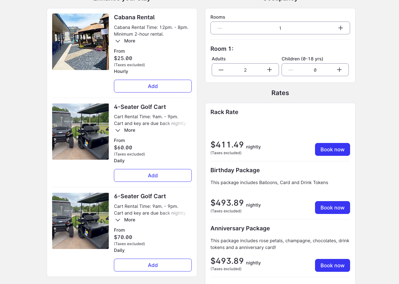
Task: Click the Rooms count field
Action: (x=280, y=28)
